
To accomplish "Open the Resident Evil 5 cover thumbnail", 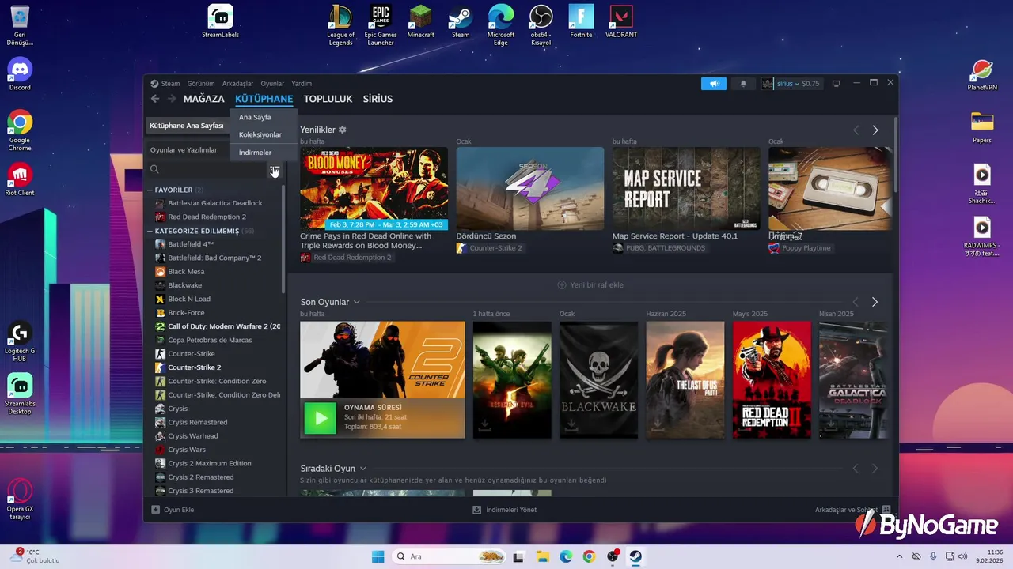I will tap(512, 379).
